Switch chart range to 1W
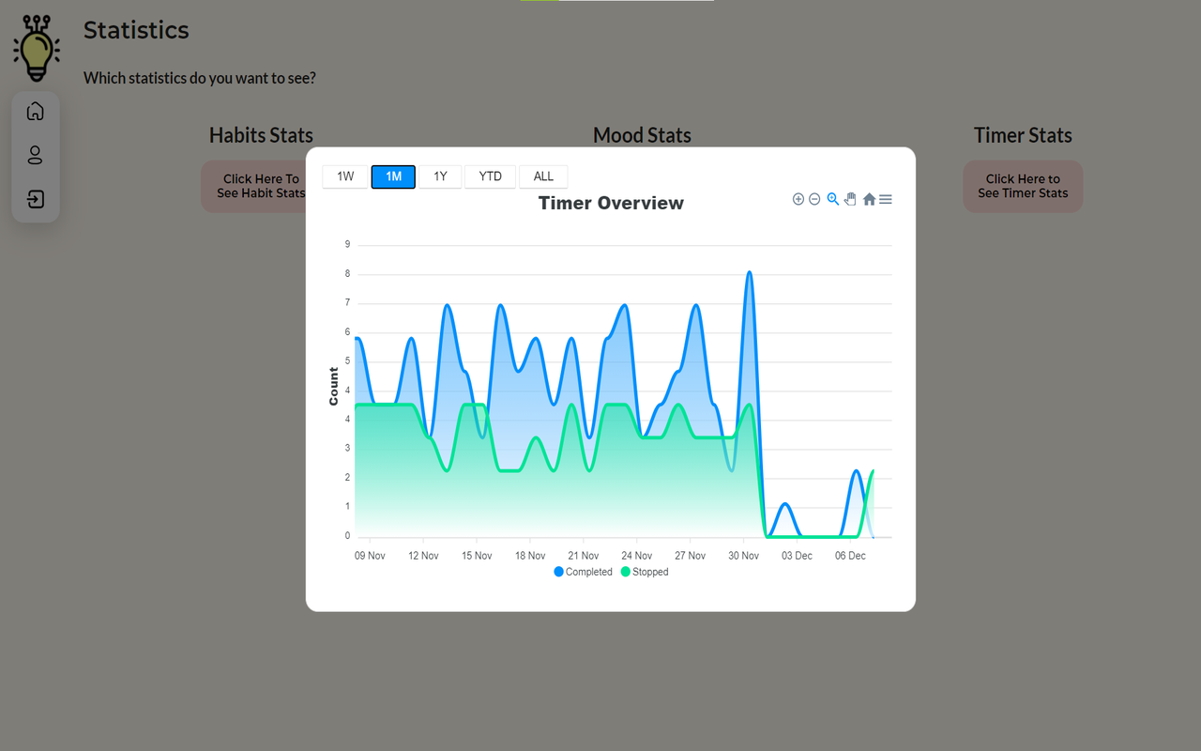Image resolution: width=1201 pixels, height=751 pixels. 345,176
